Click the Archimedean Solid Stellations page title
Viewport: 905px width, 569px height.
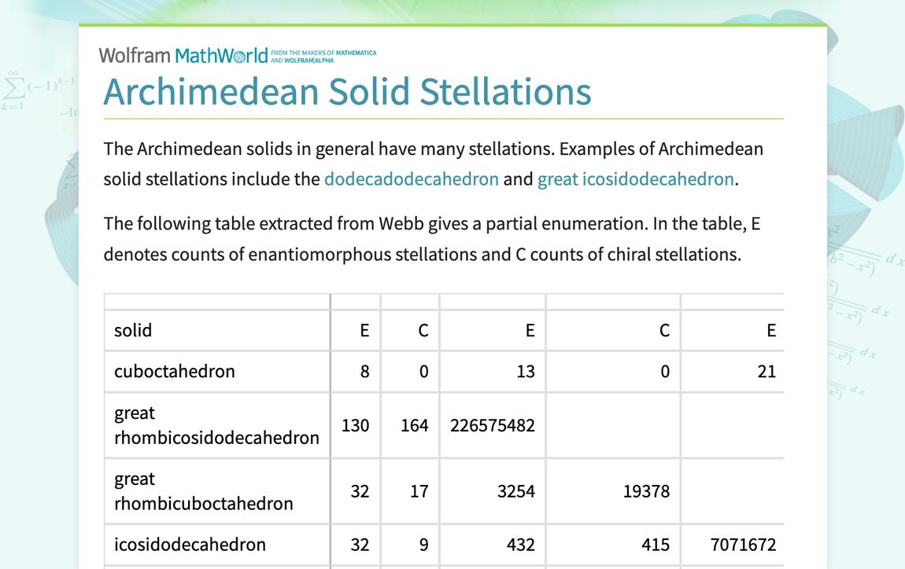click(347, 92)
